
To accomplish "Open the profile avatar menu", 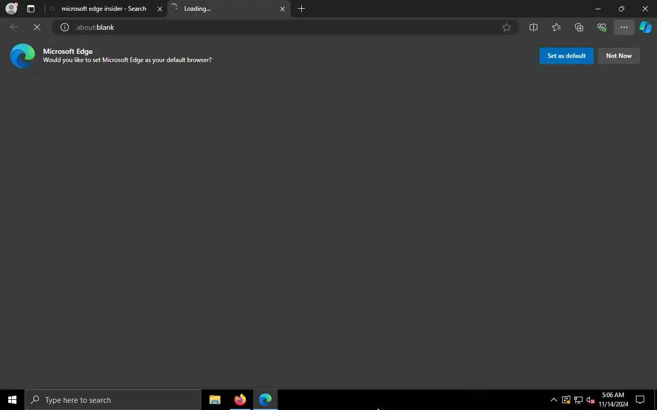I will click(x=11, y=9).
